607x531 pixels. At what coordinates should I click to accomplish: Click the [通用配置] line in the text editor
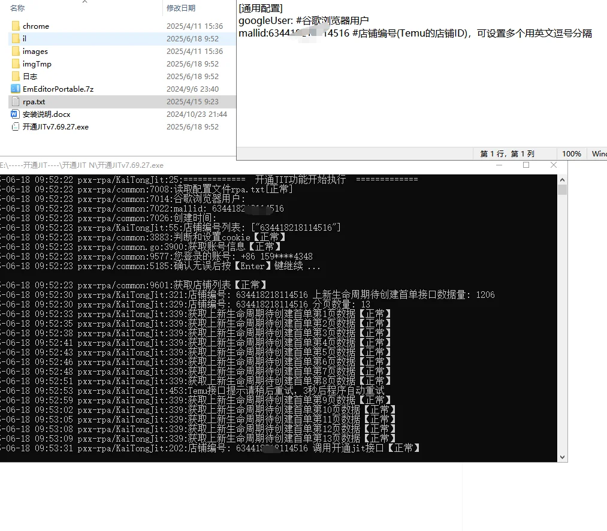click(261, 8)
